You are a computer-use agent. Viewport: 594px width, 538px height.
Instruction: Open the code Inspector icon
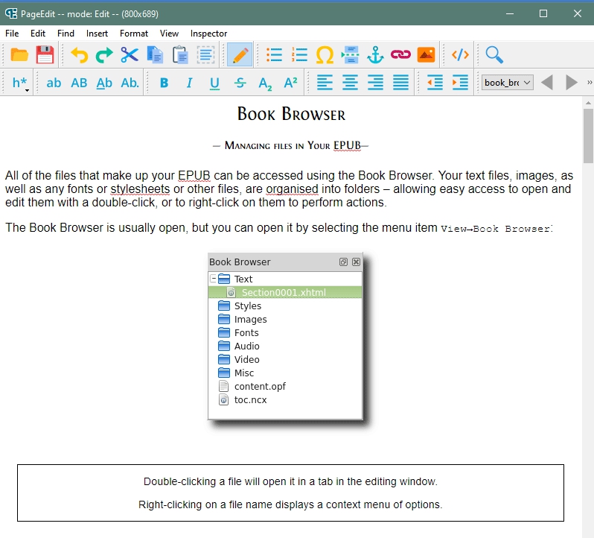tap(460, 54)
